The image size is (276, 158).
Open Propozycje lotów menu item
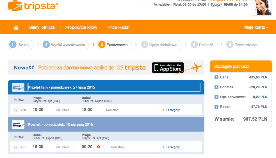point(81,27)
